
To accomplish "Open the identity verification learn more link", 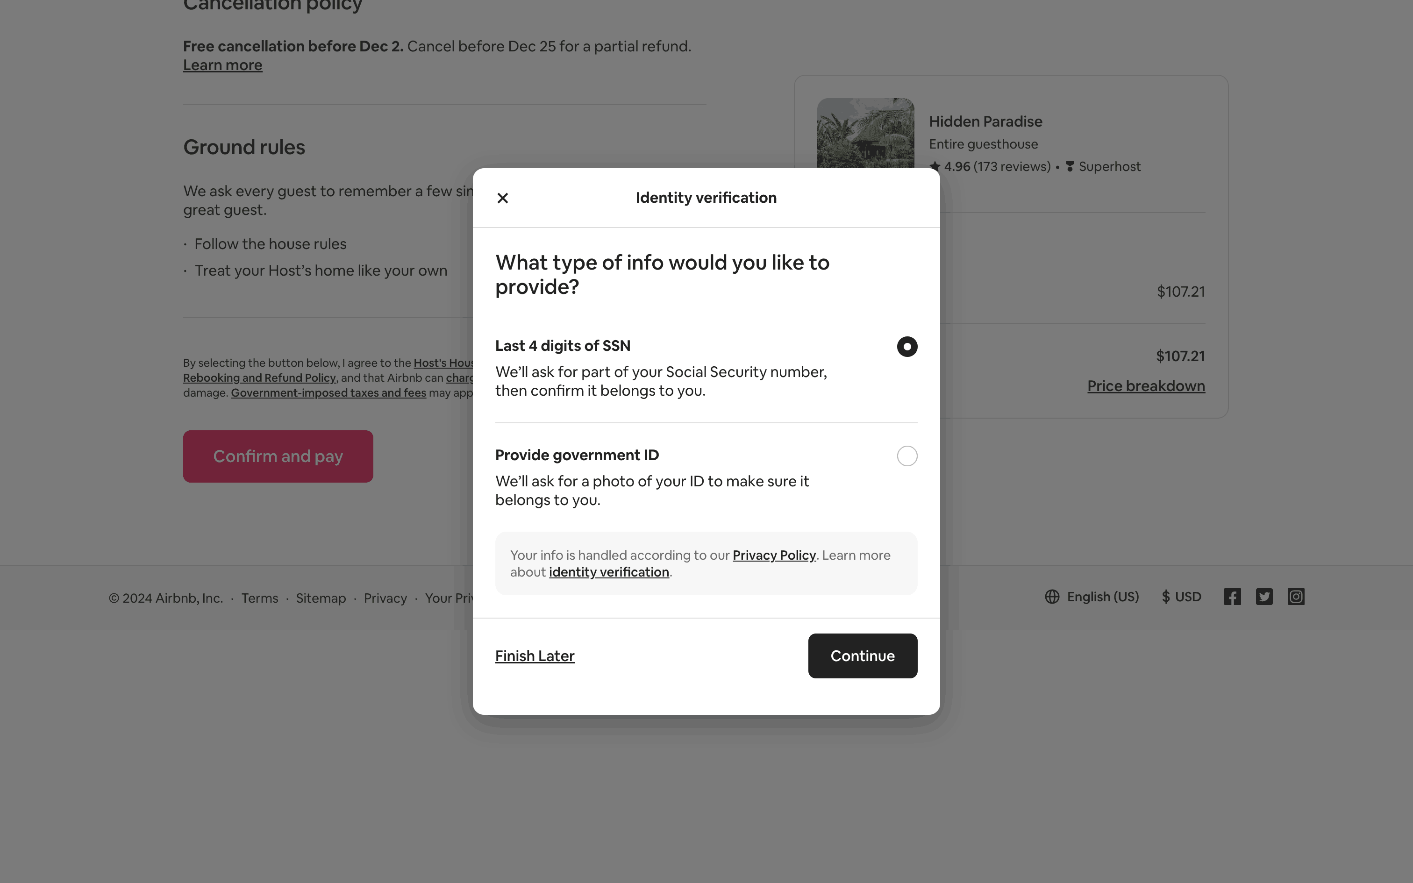I will (x=608, y=572).
